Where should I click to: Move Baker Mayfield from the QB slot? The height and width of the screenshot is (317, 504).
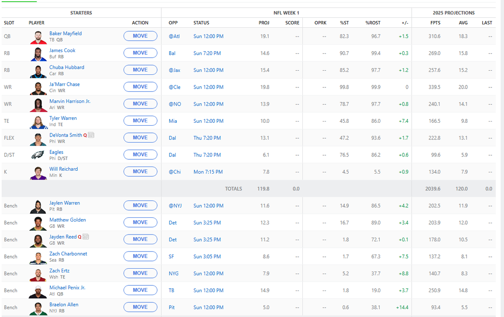click(x=140, y=36)
